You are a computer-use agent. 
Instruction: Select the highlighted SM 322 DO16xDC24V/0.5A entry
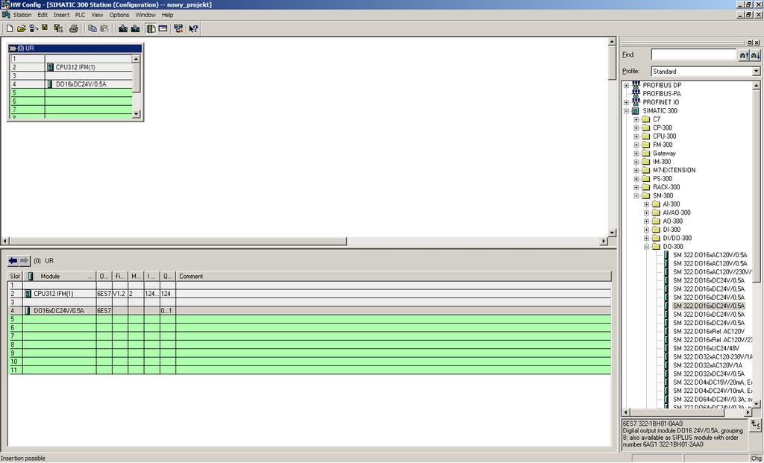(709, 306)
